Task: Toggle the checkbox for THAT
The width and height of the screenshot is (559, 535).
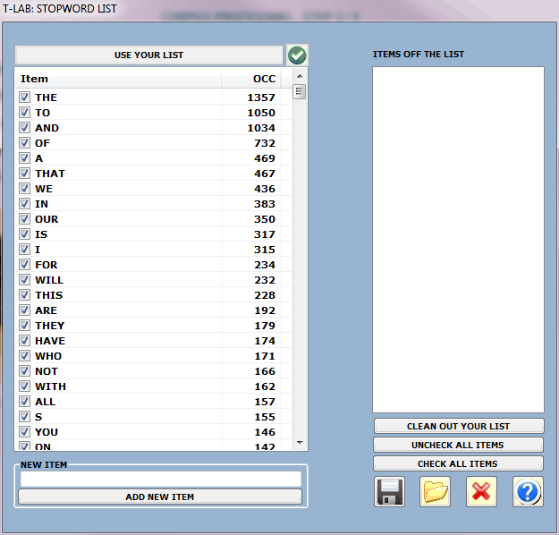Action: click(x=25, y=174)
